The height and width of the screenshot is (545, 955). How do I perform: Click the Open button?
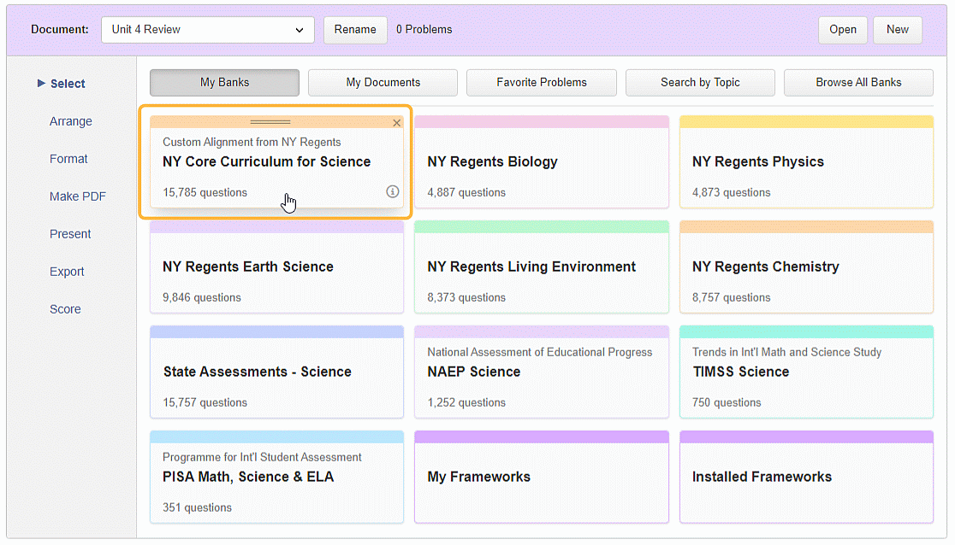click(842, 30)
